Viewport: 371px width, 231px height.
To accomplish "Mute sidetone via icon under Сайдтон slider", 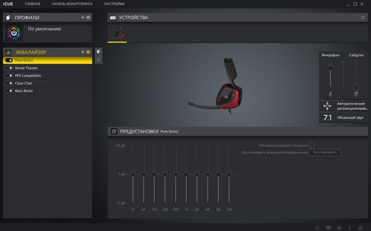I will click(355, 93).
